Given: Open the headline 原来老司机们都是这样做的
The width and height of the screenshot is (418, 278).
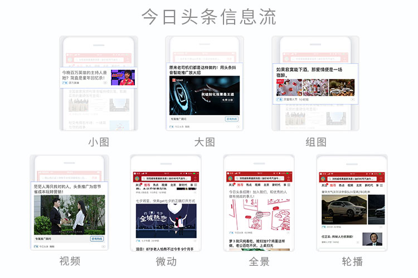Looking at the screenshot, I should (203, 70).
